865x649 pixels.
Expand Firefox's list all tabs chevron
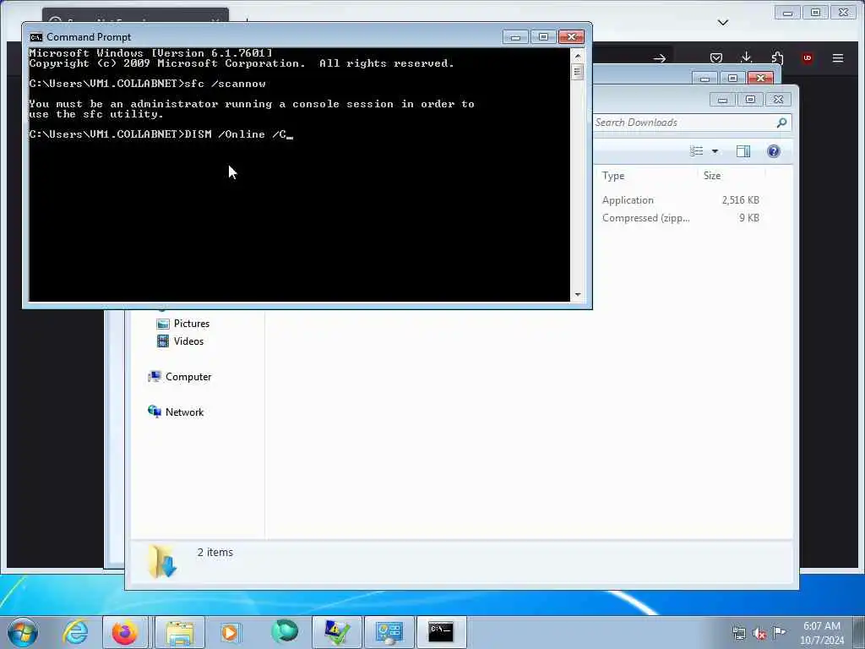pos(723,23)
